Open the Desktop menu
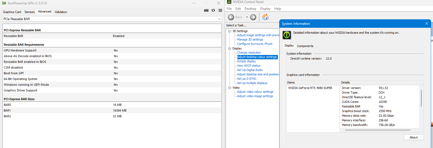This screenshot has width=433, height=148. (x=250, y=9)
